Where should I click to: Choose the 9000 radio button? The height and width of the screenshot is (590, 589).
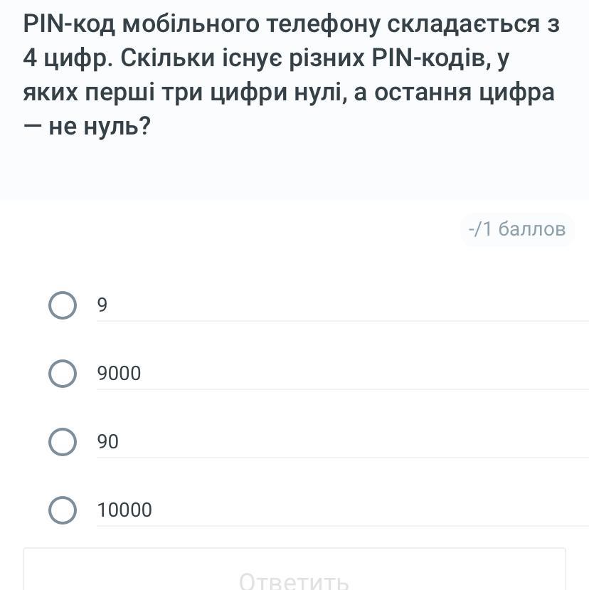(x=63, y=374)
